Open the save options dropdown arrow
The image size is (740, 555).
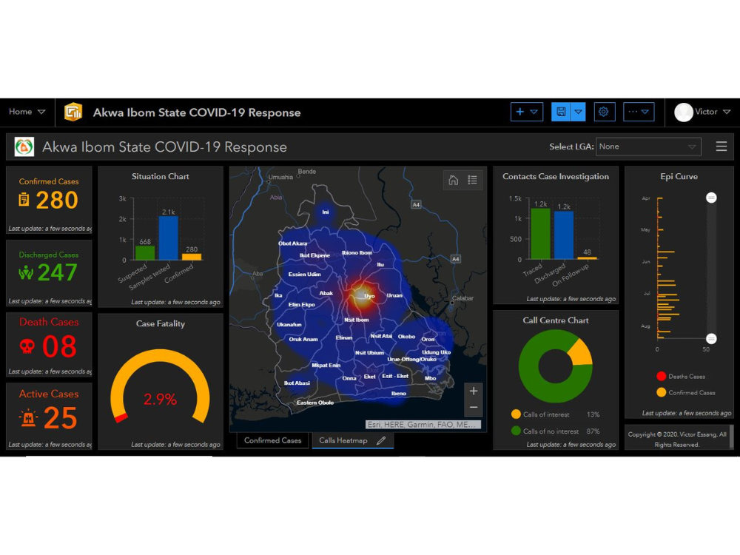click(578, 112)
